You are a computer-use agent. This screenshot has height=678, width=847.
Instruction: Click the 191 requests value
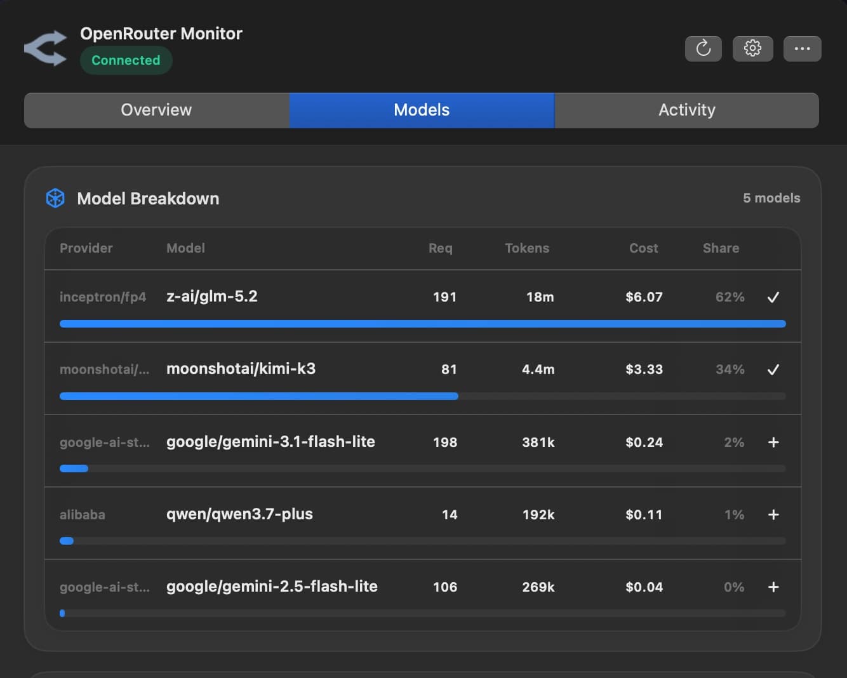pyautogui.click(x=444, y=297)
